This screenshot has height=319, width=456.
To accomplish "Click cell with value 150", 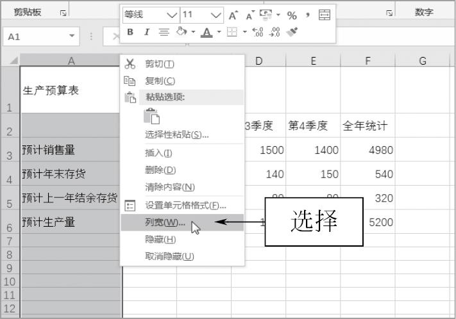I will click(x=313, y=174).
